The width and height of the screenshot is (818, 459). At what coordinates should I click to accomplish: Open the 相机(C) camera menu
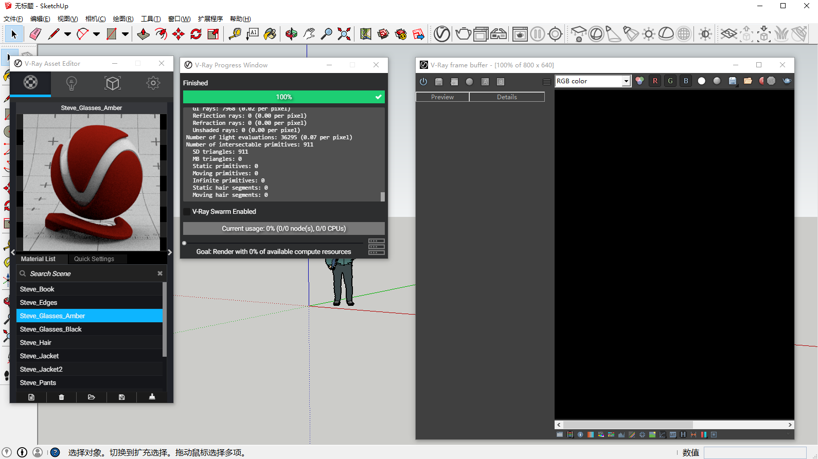95,19
